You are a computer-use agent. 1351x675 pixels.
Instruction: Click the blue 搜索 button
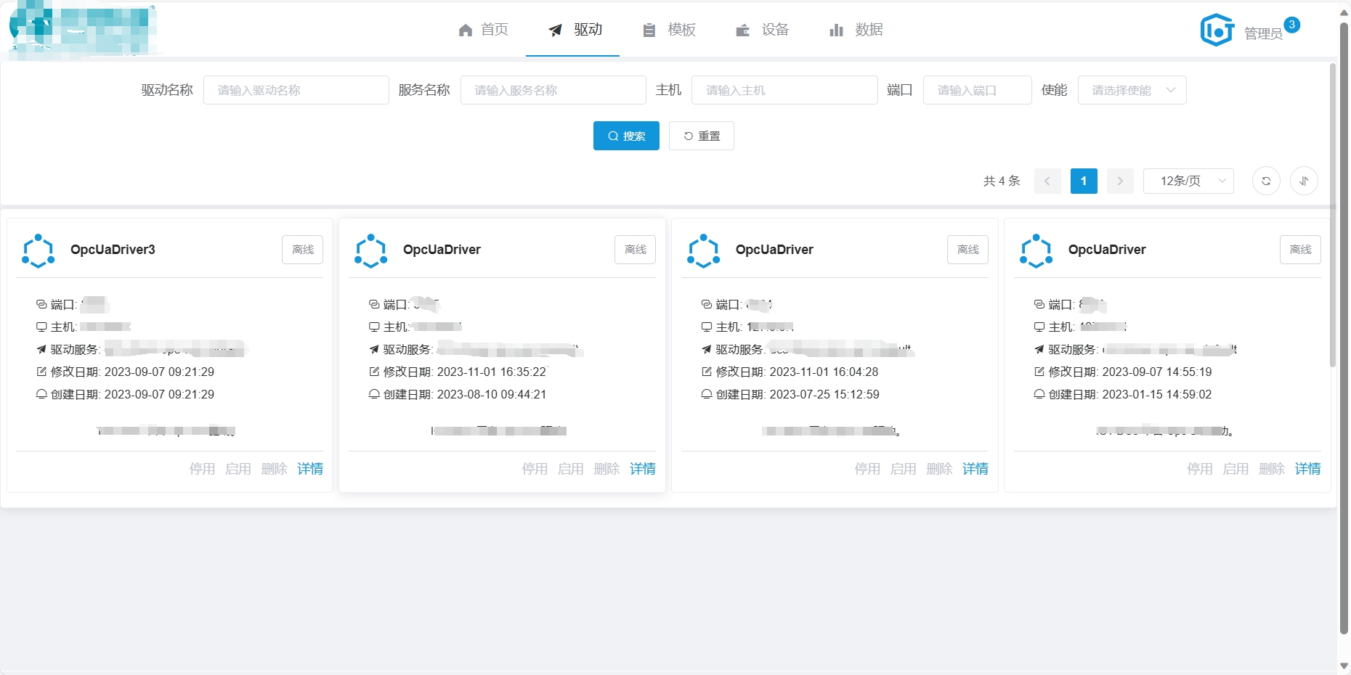(x=626, y=136)
